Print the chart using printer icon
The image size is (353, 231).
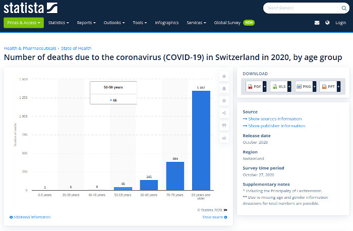click(x=224, y=138)
